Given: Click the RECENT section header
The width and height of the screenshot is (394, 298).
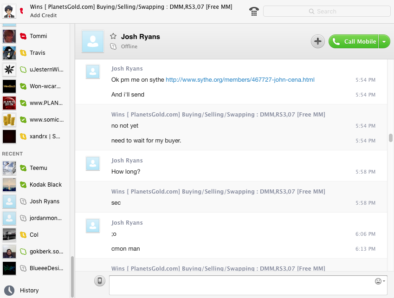Looking at the screenshot, I should tap(13, 154).
